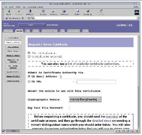
Task: Click Install Certificate in the sidebar
Action: [x=13, y=47]
